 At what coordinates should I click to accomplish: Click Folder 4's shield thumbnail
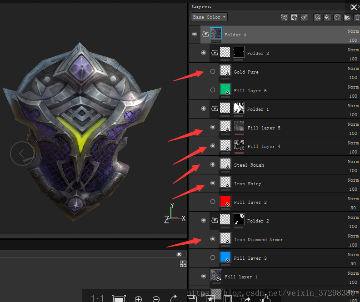(216, 33)
